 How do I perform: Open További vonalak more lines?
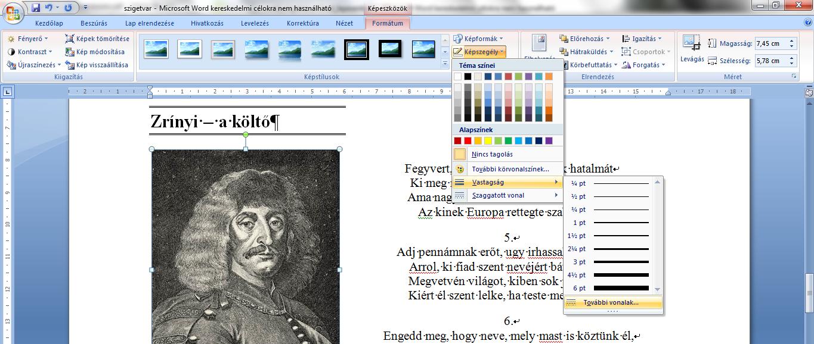click(x=613, y=302)
